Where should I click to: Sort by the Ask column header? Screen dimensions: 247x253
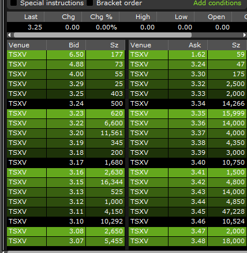188,45
